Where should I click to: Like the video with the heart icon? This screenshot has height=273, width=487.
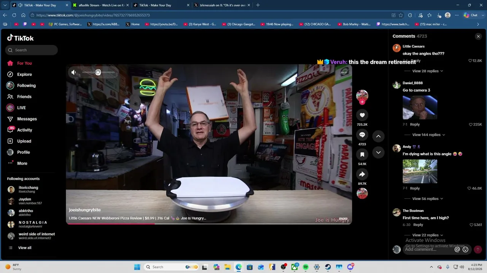click(x=362, y=115)
